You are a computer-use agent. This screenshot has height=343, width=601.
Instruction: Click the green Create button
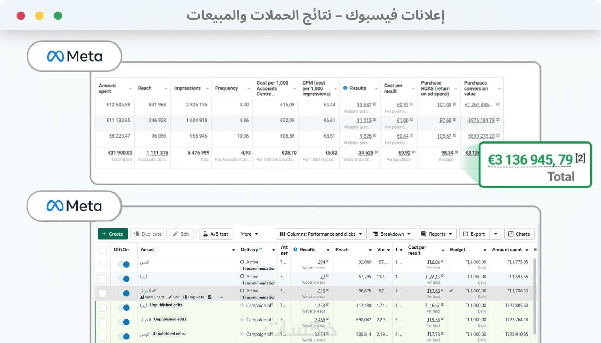tap(113, 234)
